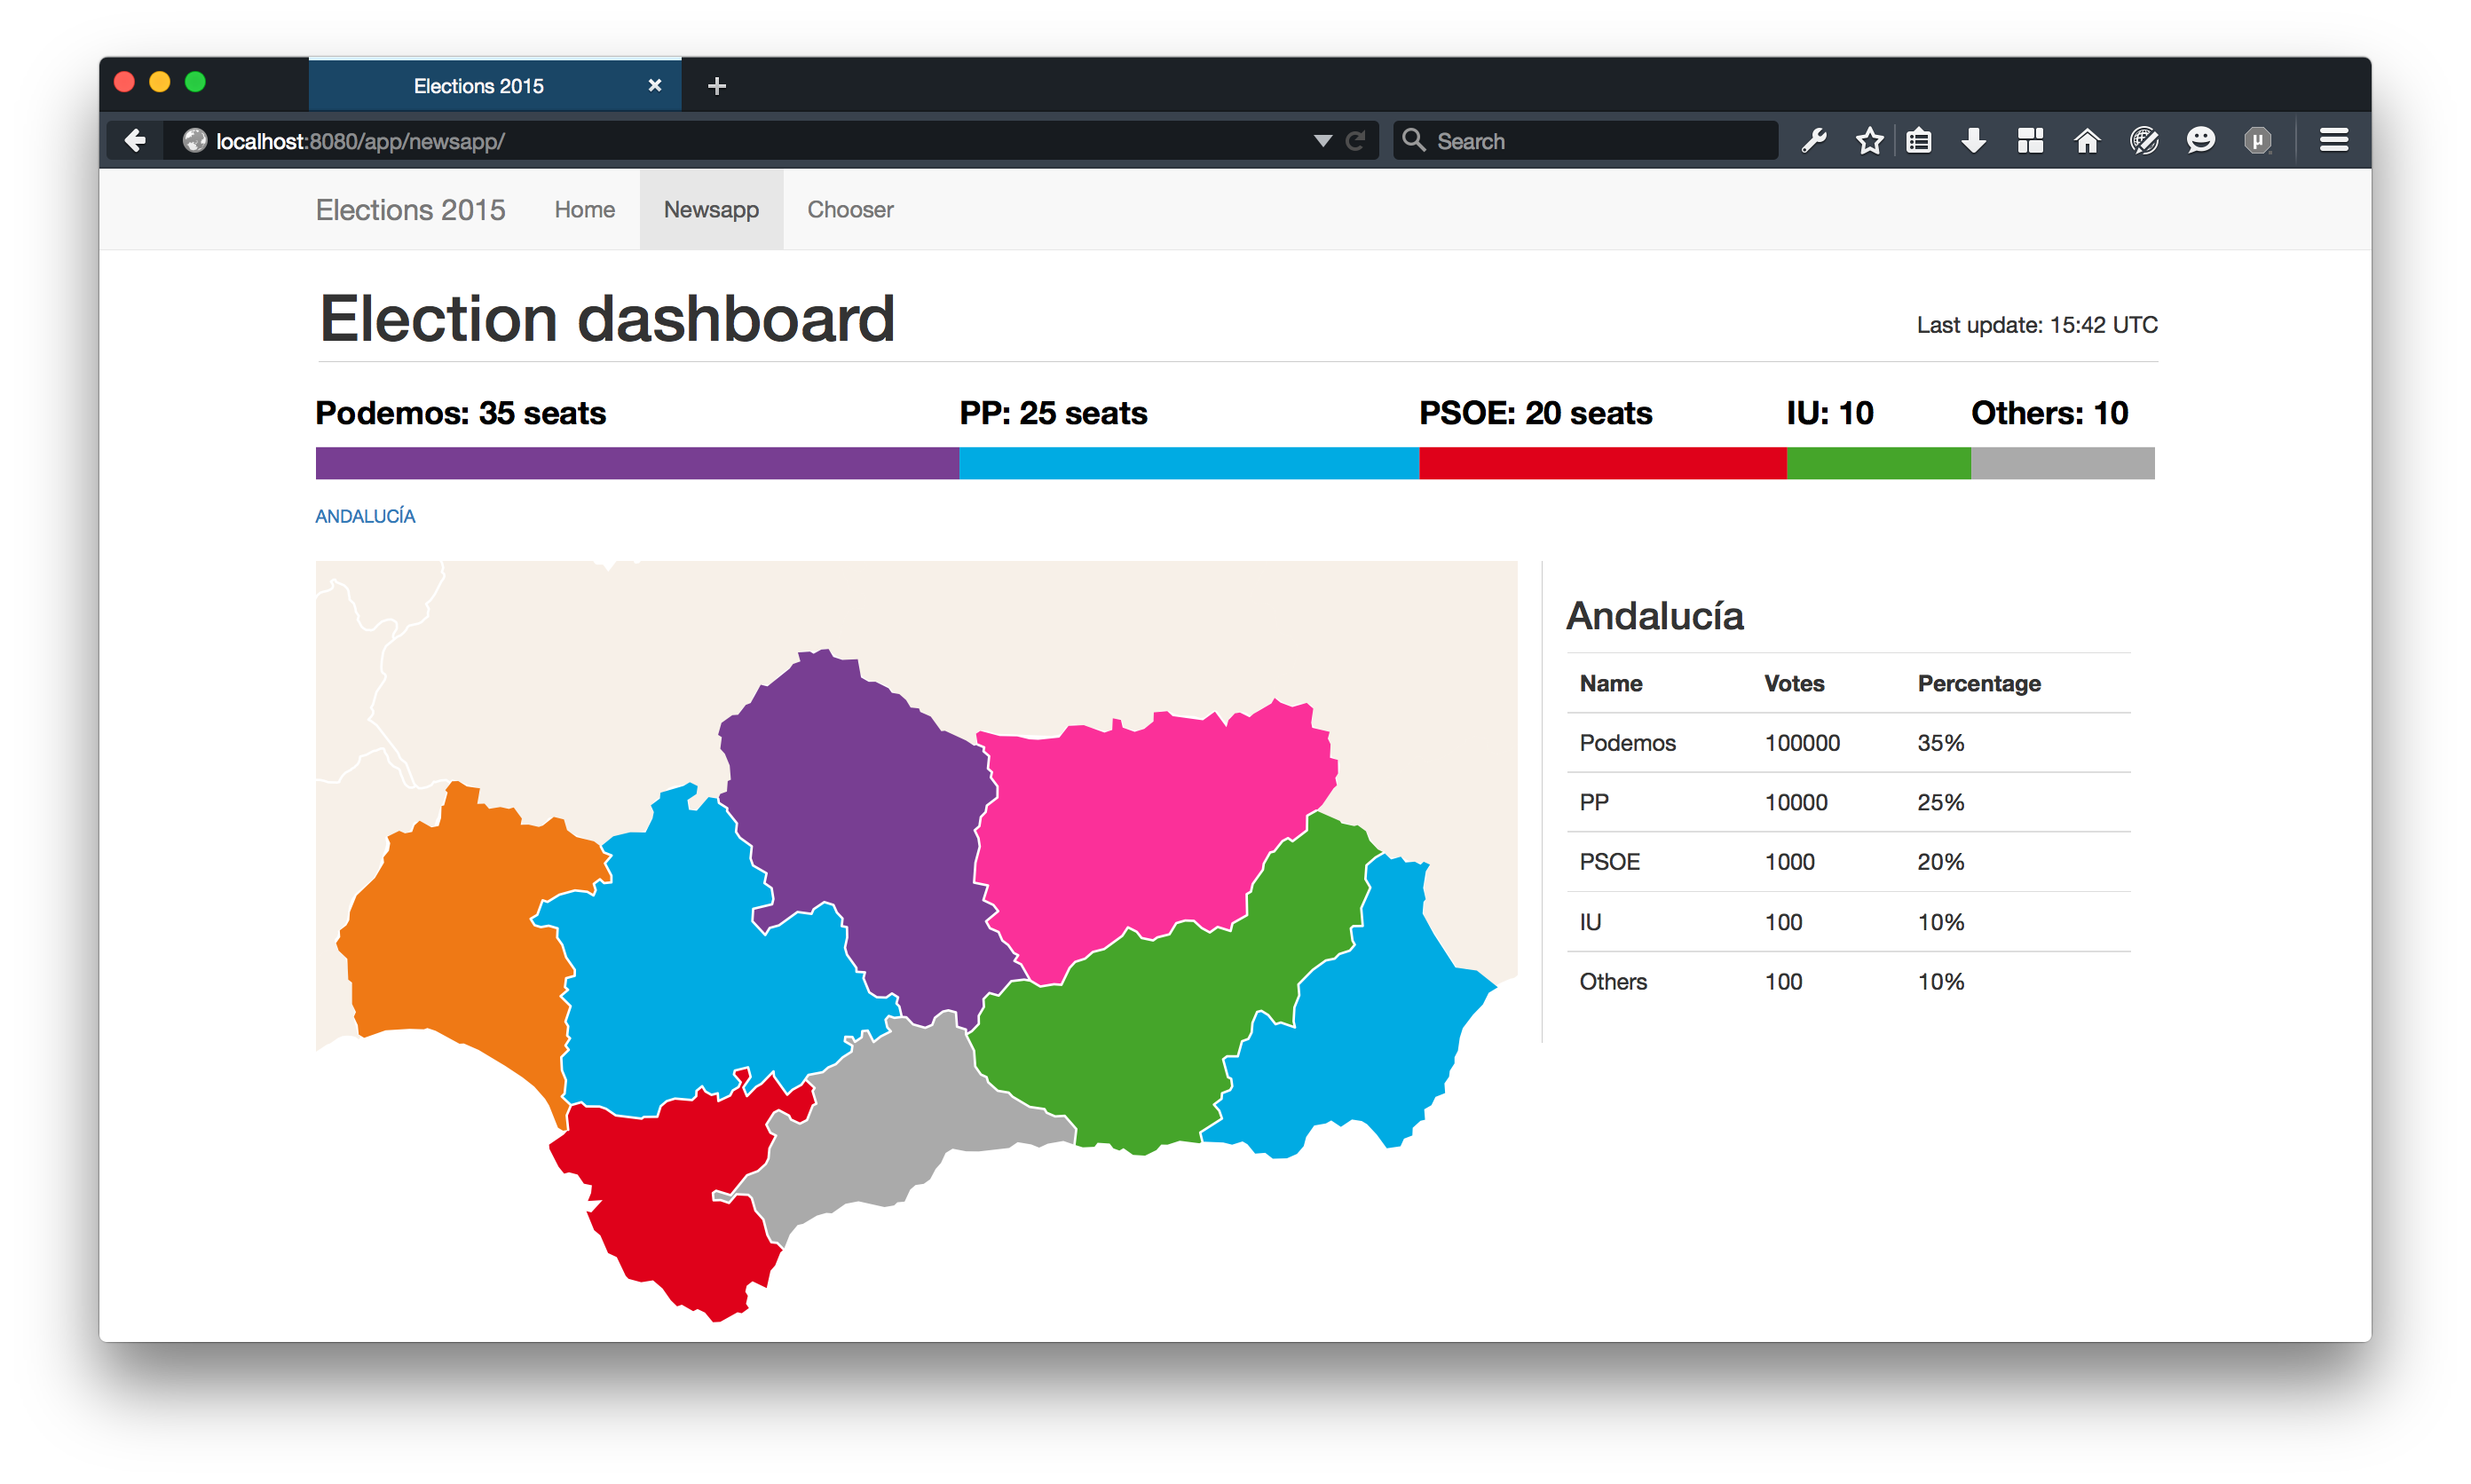2471x1484 pixels.
Task: Click the ANDALUCÍA breadcrumb link
Action: coord(365,516)
